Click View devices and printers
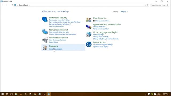The image size is (171, 96). (57, 40)
